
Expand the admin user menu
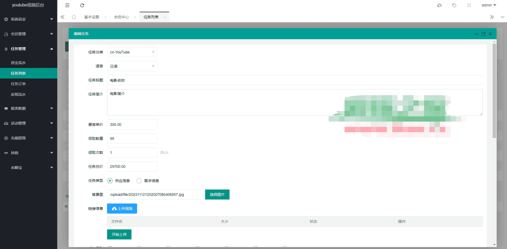[488, 5]
